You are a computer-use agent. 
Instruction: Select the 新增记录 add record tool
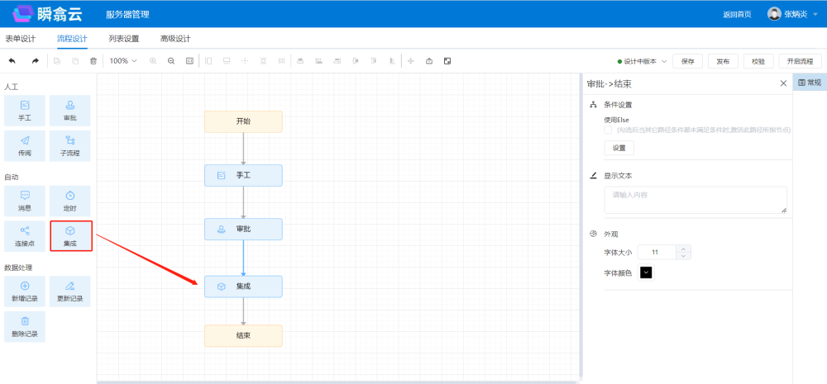(25, 291)
